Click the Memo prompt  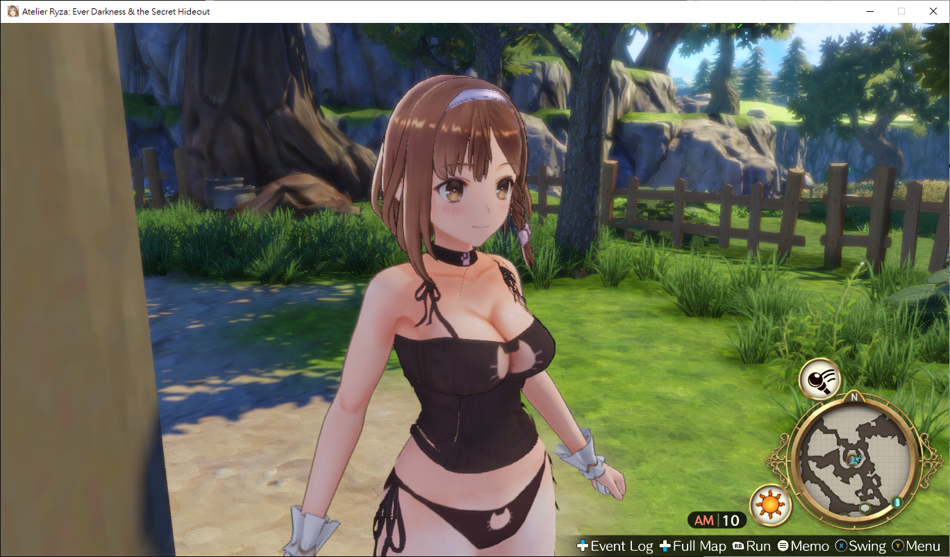pyautogui.click(x=803, y=547)
